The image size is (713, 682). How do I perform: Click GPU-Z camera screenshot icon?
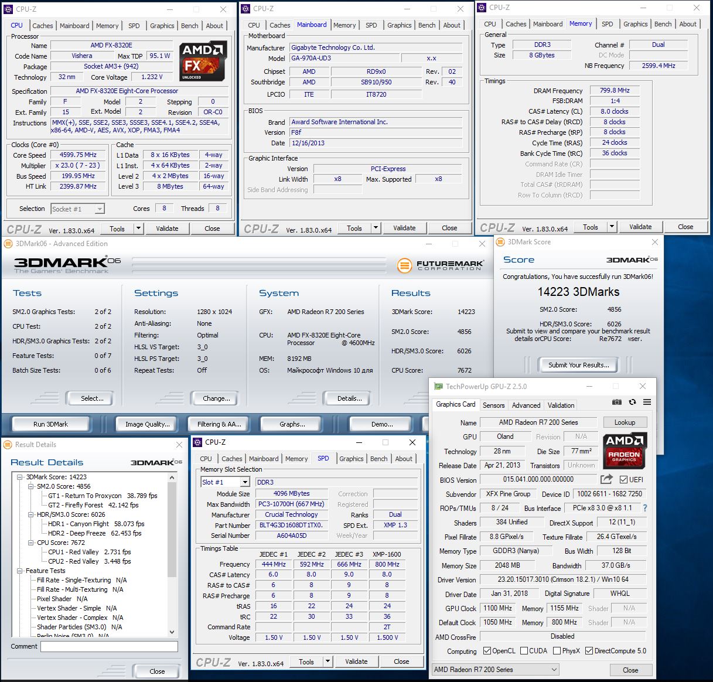coord(616,402)
